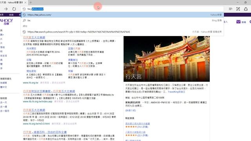Viewport: 251px width, 141px height.
Task: Open the 行天宮 - 維基百科 result
Action: point(45,132)
